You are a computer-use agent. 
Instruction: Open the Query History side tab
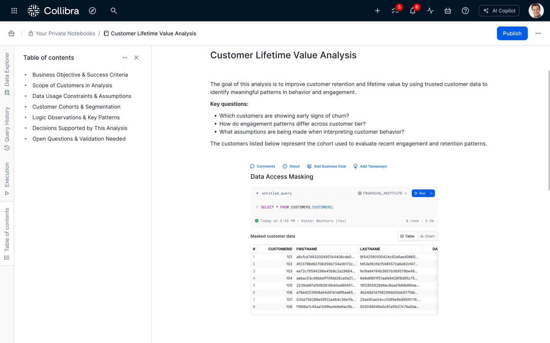pyautogui.click(x=7, y=128)
